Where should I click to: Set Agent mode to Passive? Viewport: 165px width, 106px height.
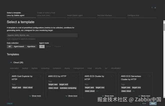pyautogui.click(x=57, y=46)
